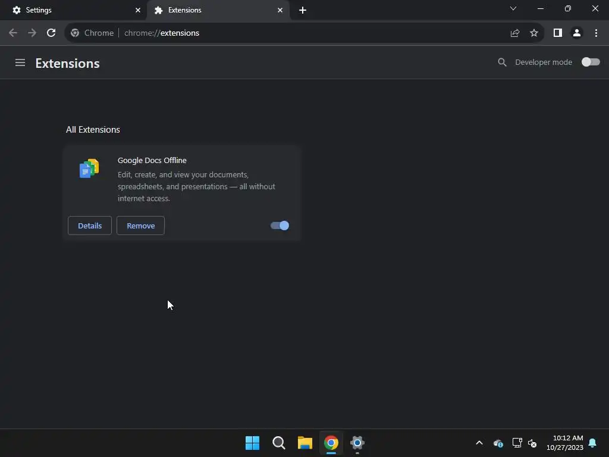Click the OneDrive cloud tray icon
Image resolution: width=609 pixels, height=457 pixels.
click(498, 443)
